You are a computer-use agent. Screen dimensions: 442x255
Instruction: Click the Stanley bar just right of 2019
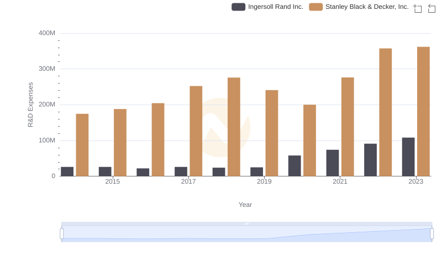[x=272, y=133]
